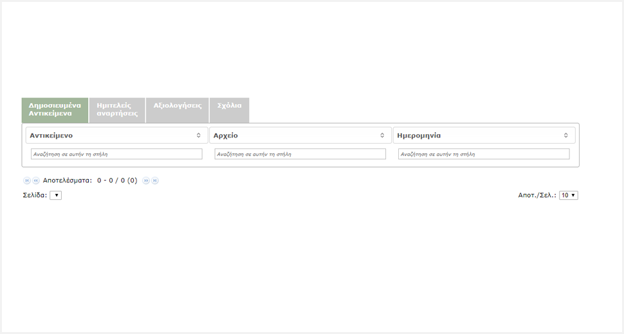Click the Ημερομηνία column header label
This screenshot has height=334, width=624.
pos(419,136)
